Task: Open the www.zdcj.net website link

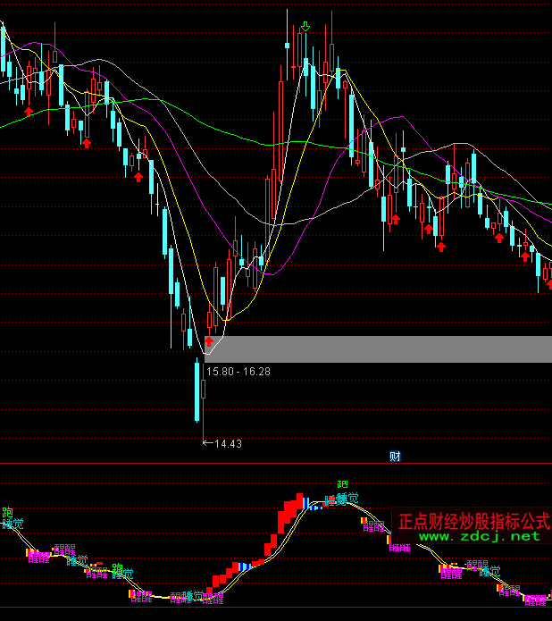Action: click(x=480, y=537)
